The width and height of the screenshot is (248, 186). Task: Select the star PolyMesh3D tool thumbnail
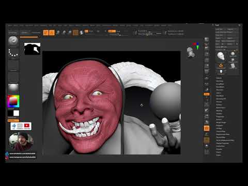(233, 60)
